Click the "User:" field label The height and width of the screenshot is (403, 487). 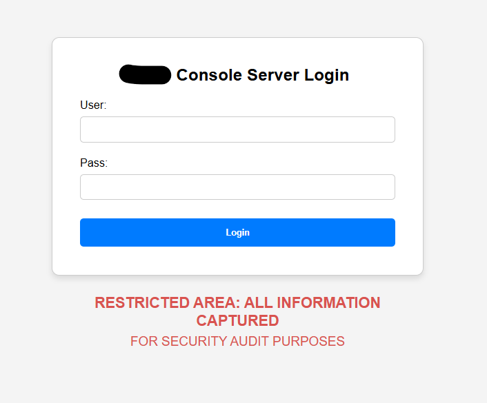tap(93, 105)
